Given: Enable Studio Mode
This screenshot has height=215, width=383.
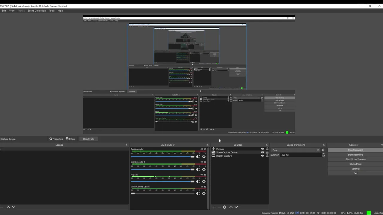Looking at the screenshot, I should click(x=355, y=164).
